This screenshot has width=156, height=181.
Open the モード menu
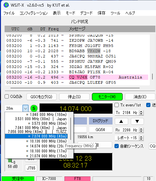[70, 13]
